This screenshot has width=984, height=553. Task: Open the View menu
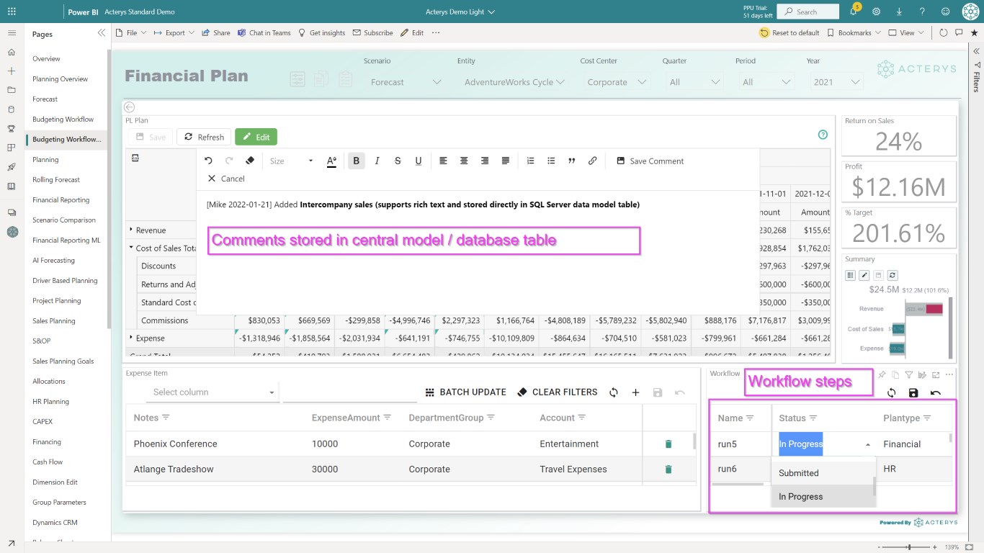(906, 33)
